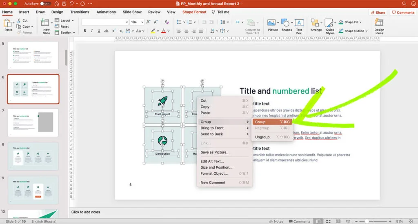Apply strikethrough formatting

[106, 31]
